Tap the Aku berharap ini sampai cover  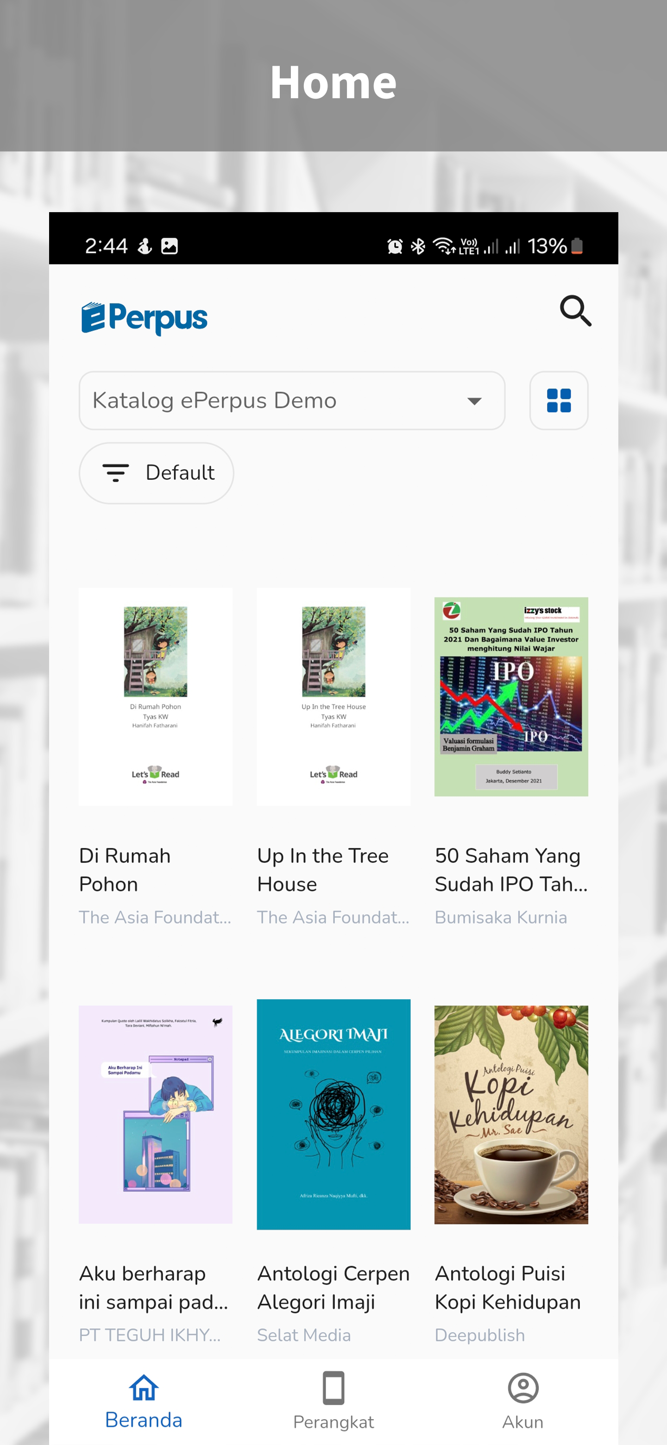pos(155,1114)
